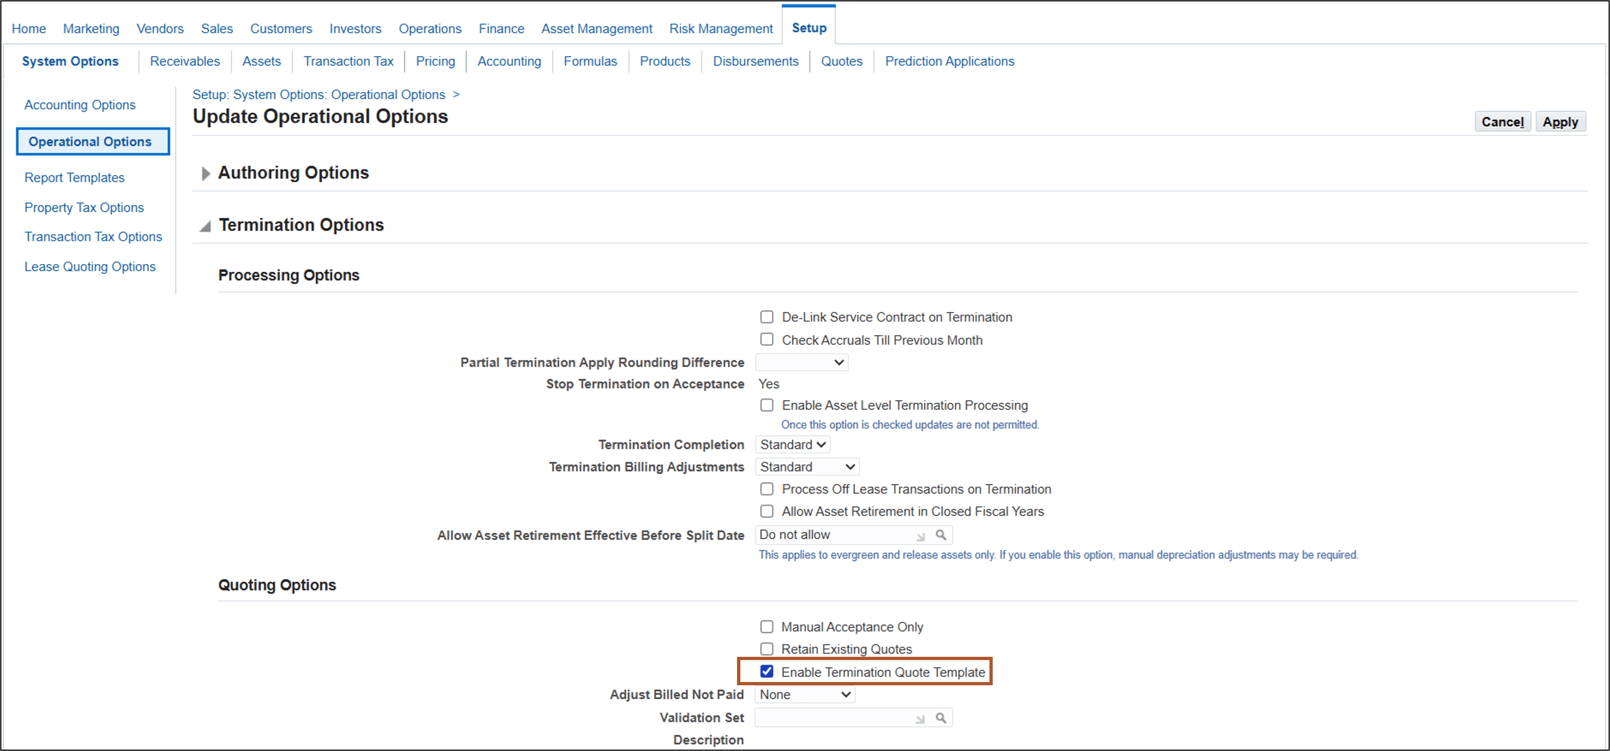Click the Apply button
Image resolution: width=1610 pixels, height=751 pixels.
1561,121
